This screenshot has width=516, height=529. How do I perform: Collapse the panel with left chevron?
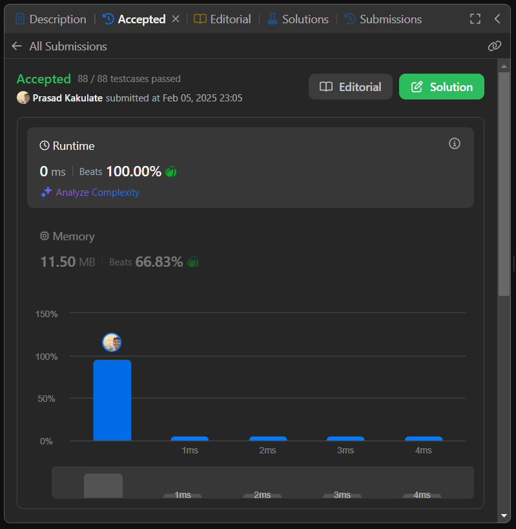[x=497, y=19]
